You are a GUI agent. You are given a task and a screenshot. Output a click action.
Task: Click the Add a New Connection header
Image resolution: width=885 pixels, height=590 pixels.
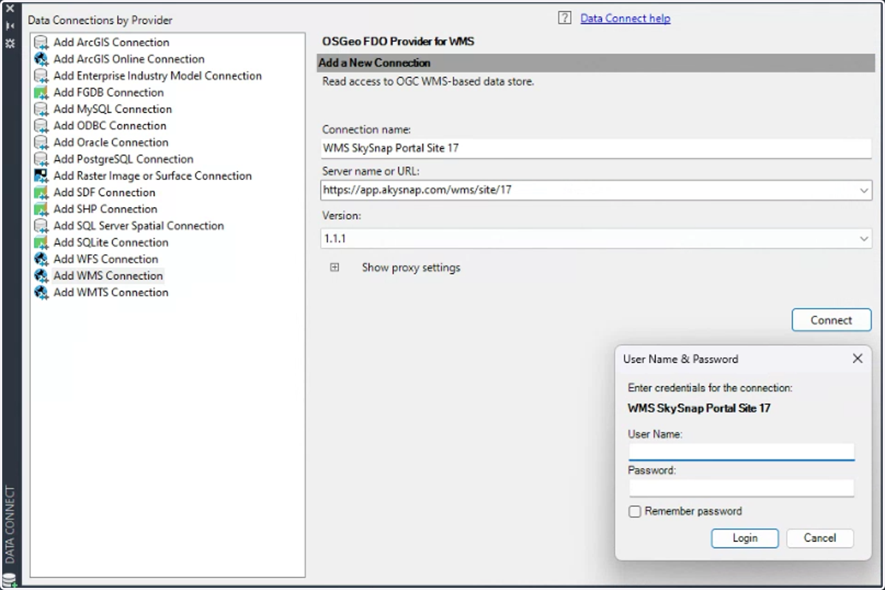click(x=596, y=63)
